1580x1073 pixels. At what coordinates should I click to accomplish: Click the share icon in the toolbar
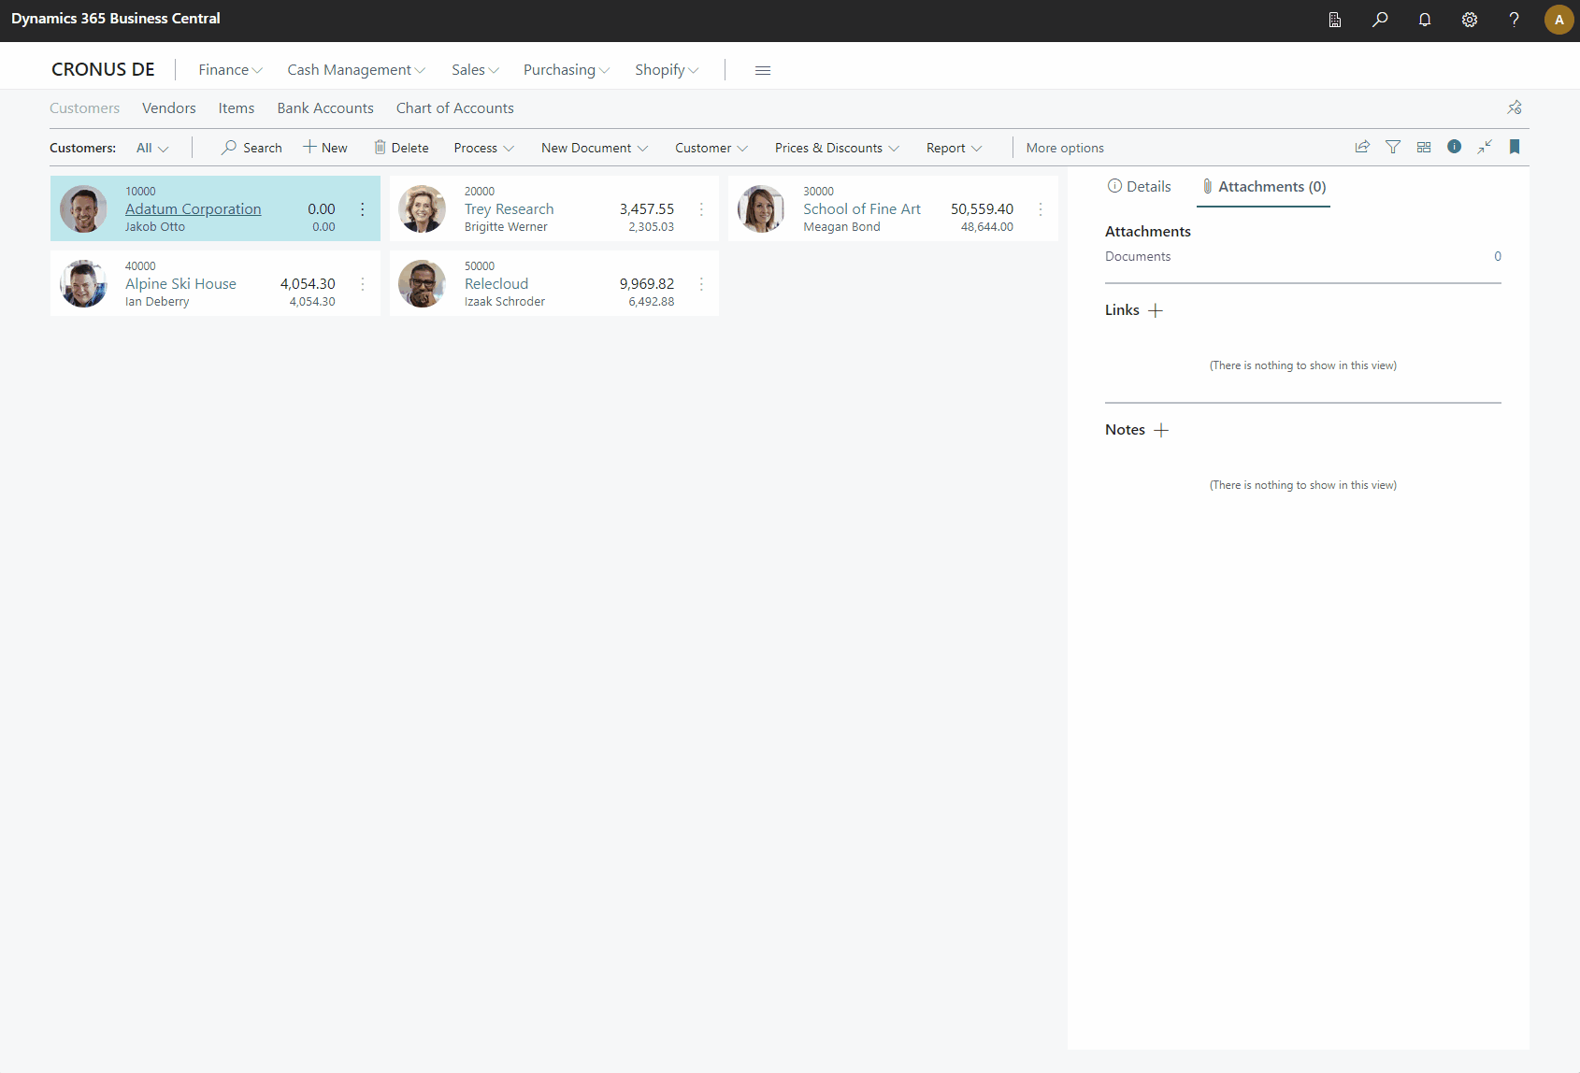click(1362, 147)
